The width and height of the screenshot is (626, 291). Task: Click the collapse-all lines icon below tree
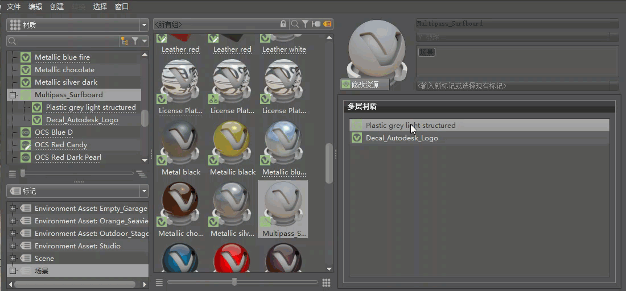click(13, 174)
